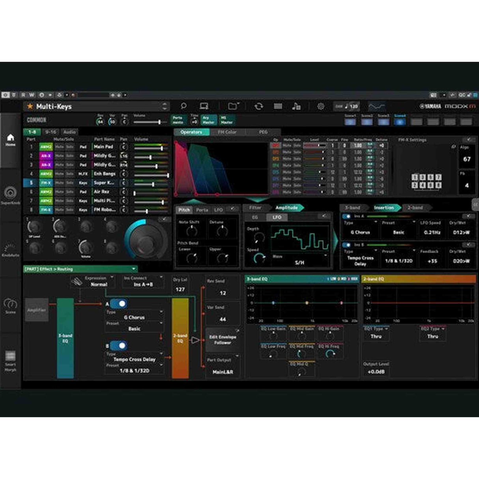Mute part 1 Main Pad
This screenshot has width=479, height=479.
(x=59, y=147)
